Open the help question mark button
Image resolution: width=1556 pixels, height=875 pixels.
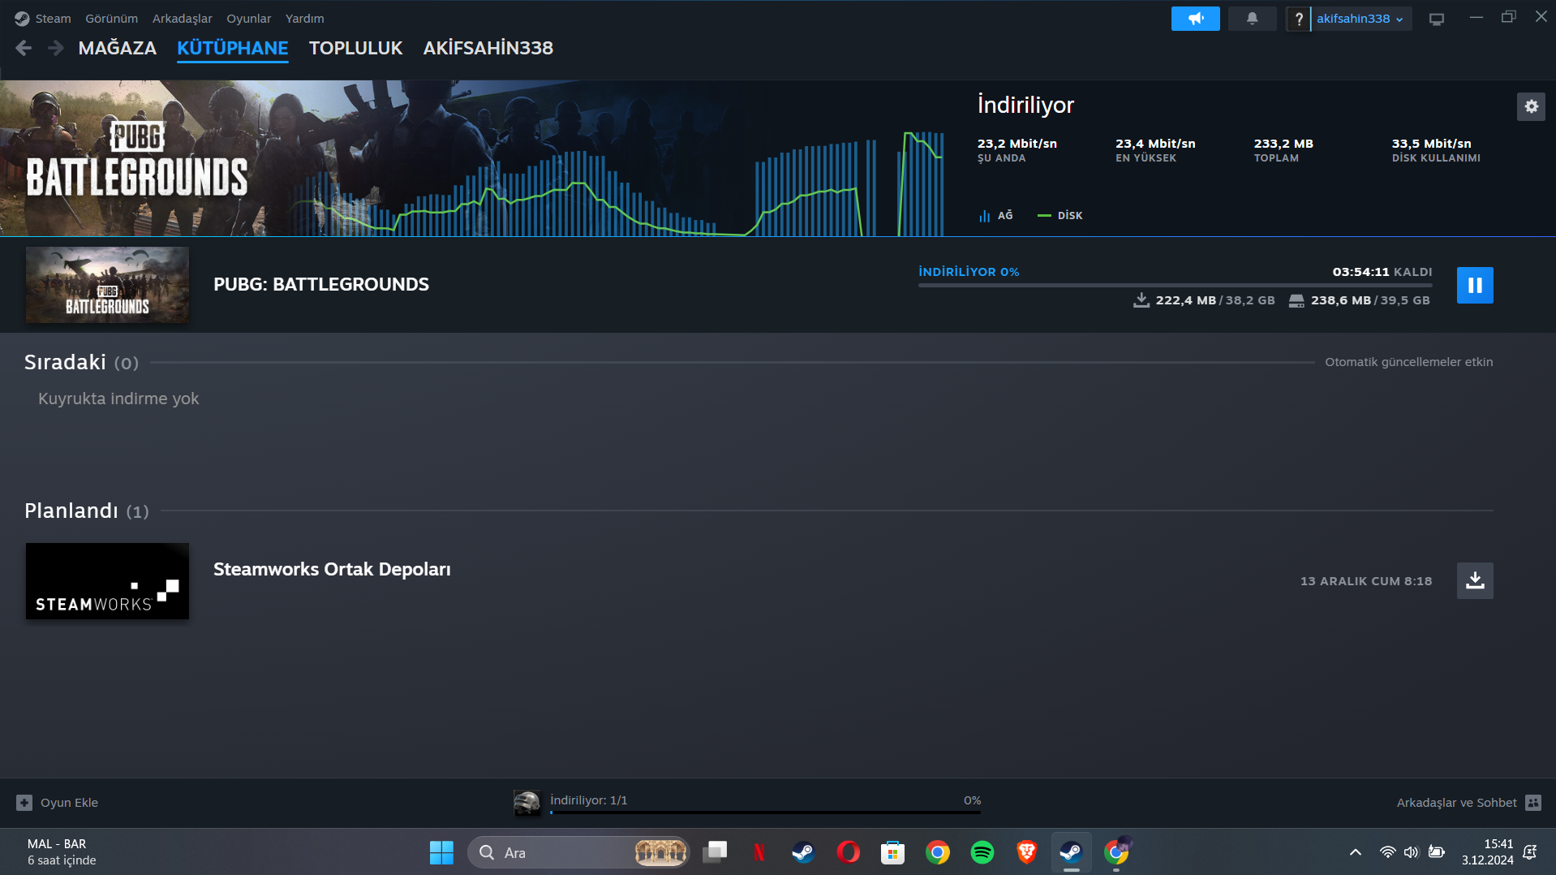click(1298, 19)
